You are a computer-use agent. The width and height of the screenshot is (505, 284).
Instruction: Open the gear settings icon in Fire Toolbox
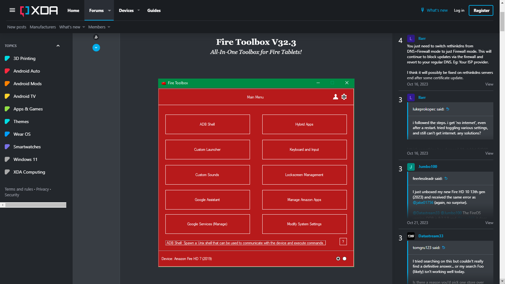[x=344, y=97]
